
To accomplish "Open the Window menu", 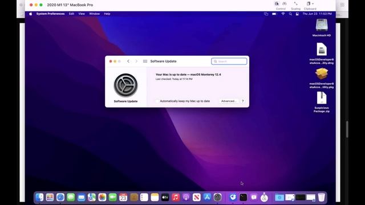I will [x=94, y=14].
